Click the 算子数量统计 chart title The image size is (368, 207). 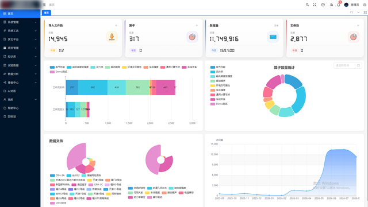tap(284, 68)
